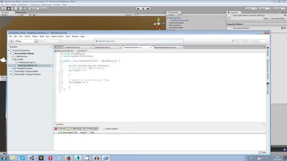
Task: Select Assembly-CSharp-firstpass project
Action: coord(28,74)
